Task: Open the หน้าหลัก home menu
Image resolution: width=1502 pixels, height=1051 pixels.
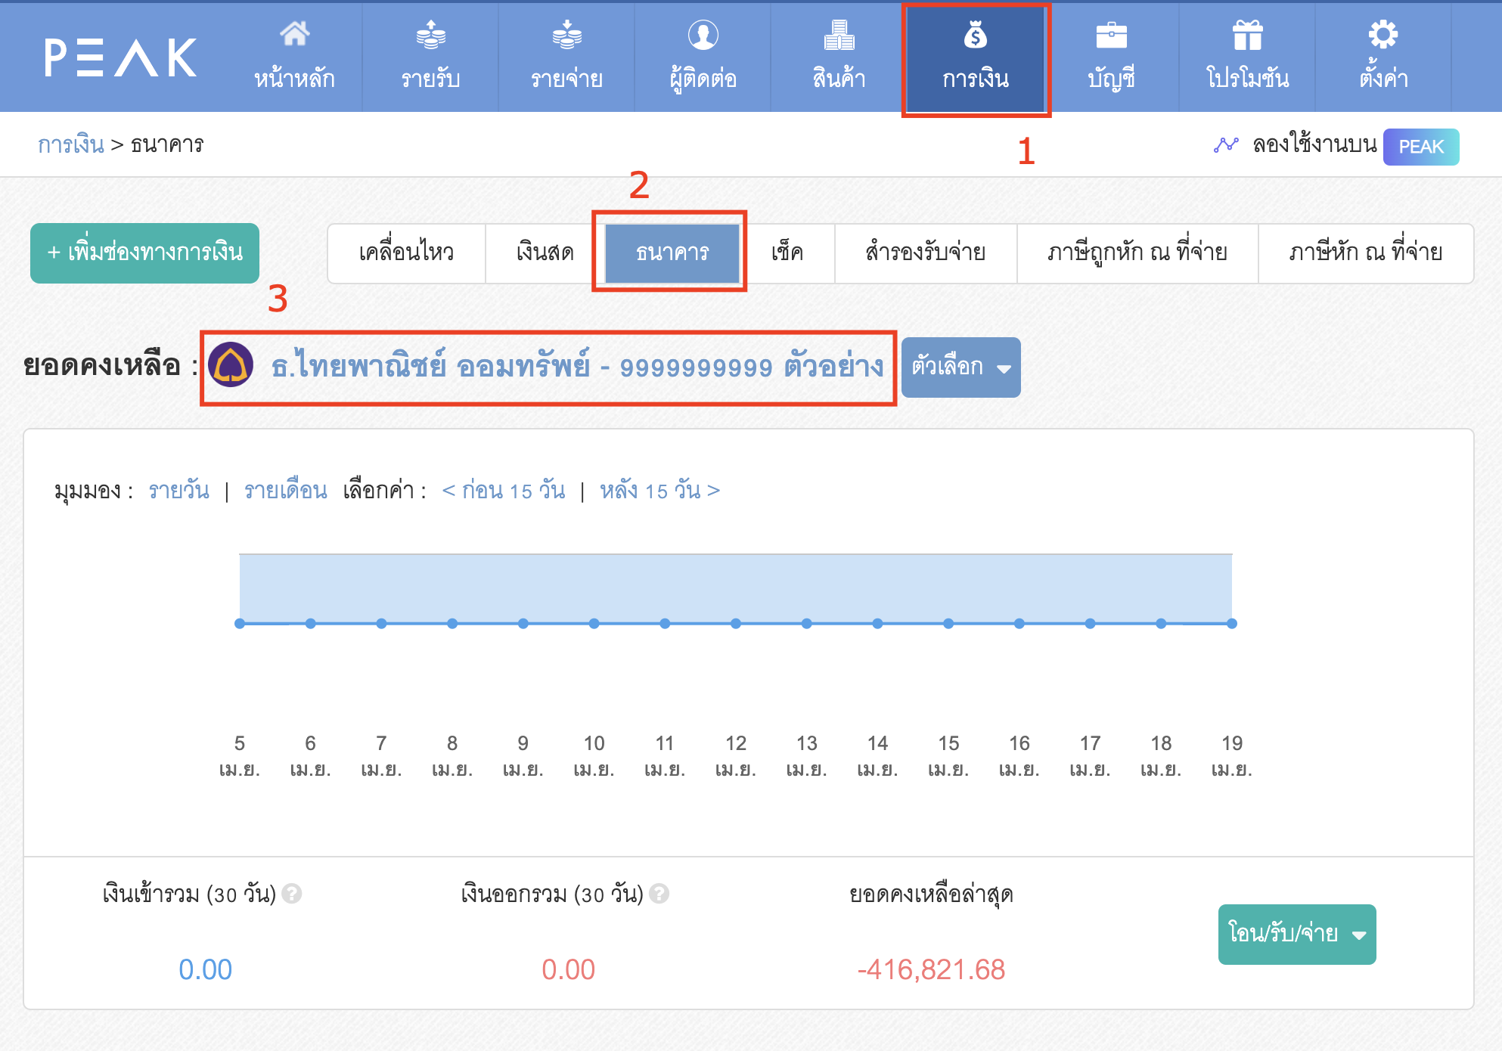Action: pyautogui.click(x=294, y=57)
